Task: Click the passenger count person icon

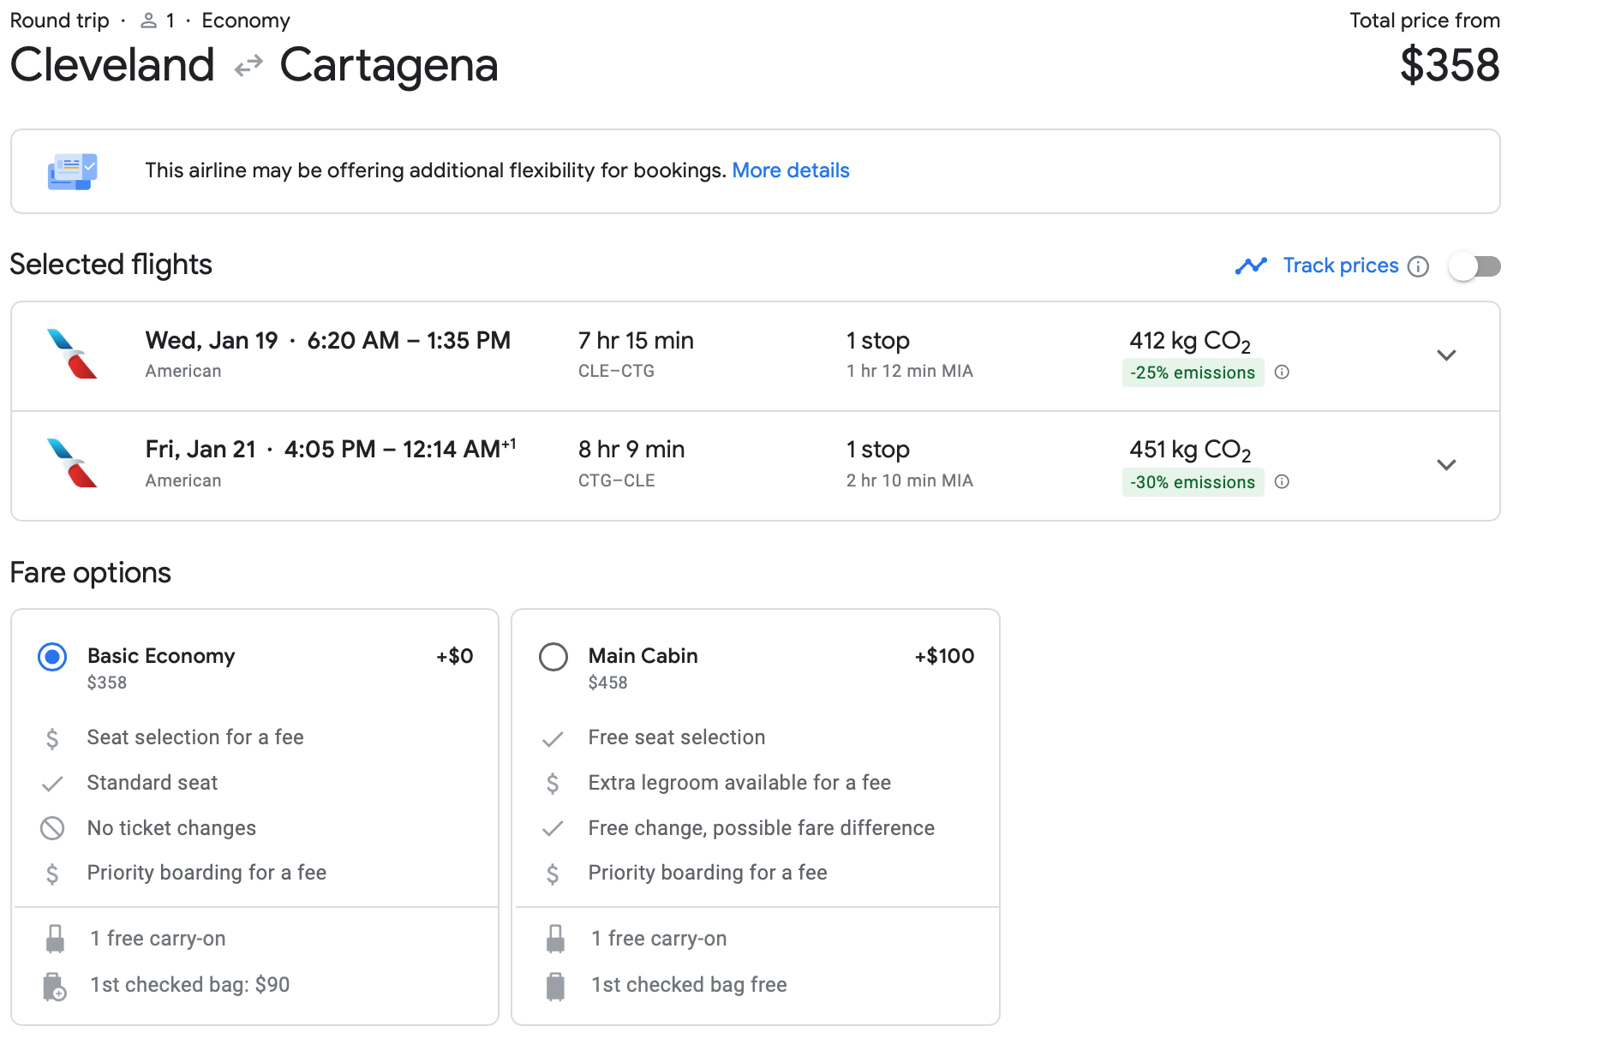Action: (x=148, y=21)
